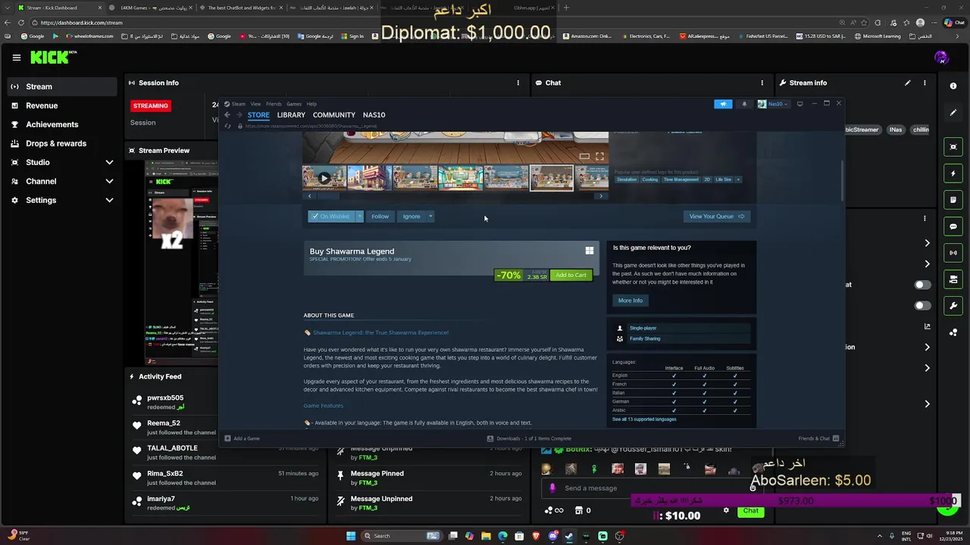Click the More Info button
Image resolution: width=970 pixels, height=545 pixels.
(x=630, y=301)
